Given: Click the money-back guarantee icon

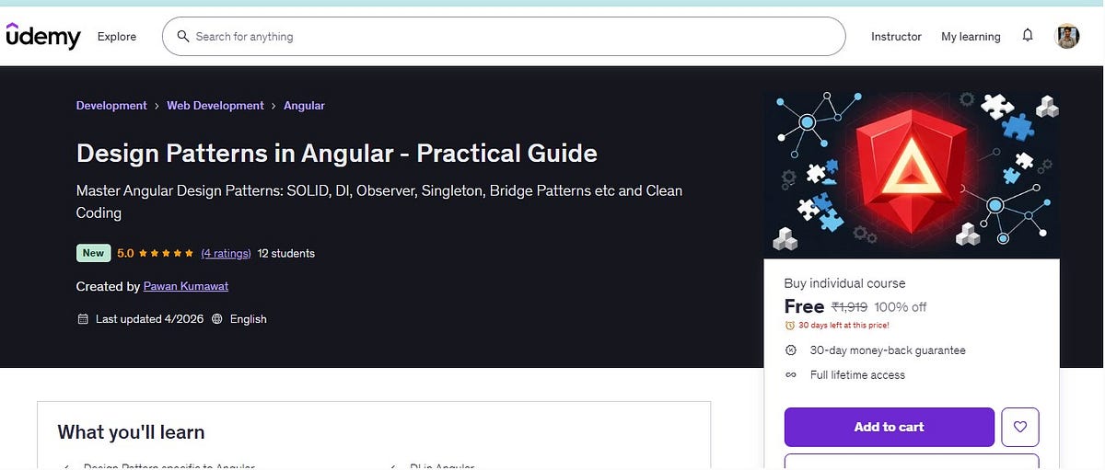Looking at the screenshot, I should [x=790, y=350].
